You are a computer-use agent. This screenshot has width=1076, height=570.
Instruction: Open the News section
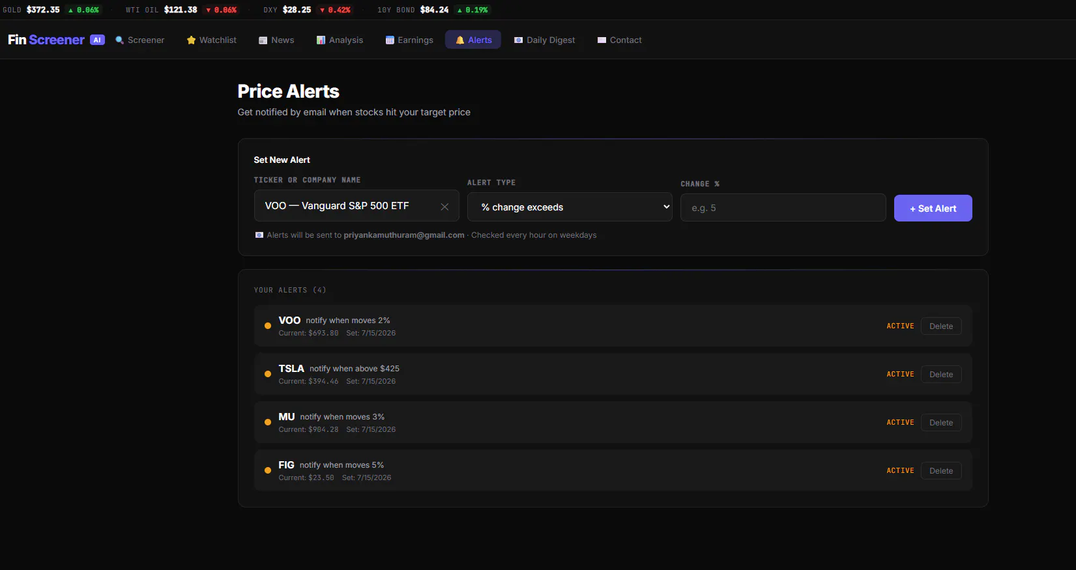click(276, 40)
